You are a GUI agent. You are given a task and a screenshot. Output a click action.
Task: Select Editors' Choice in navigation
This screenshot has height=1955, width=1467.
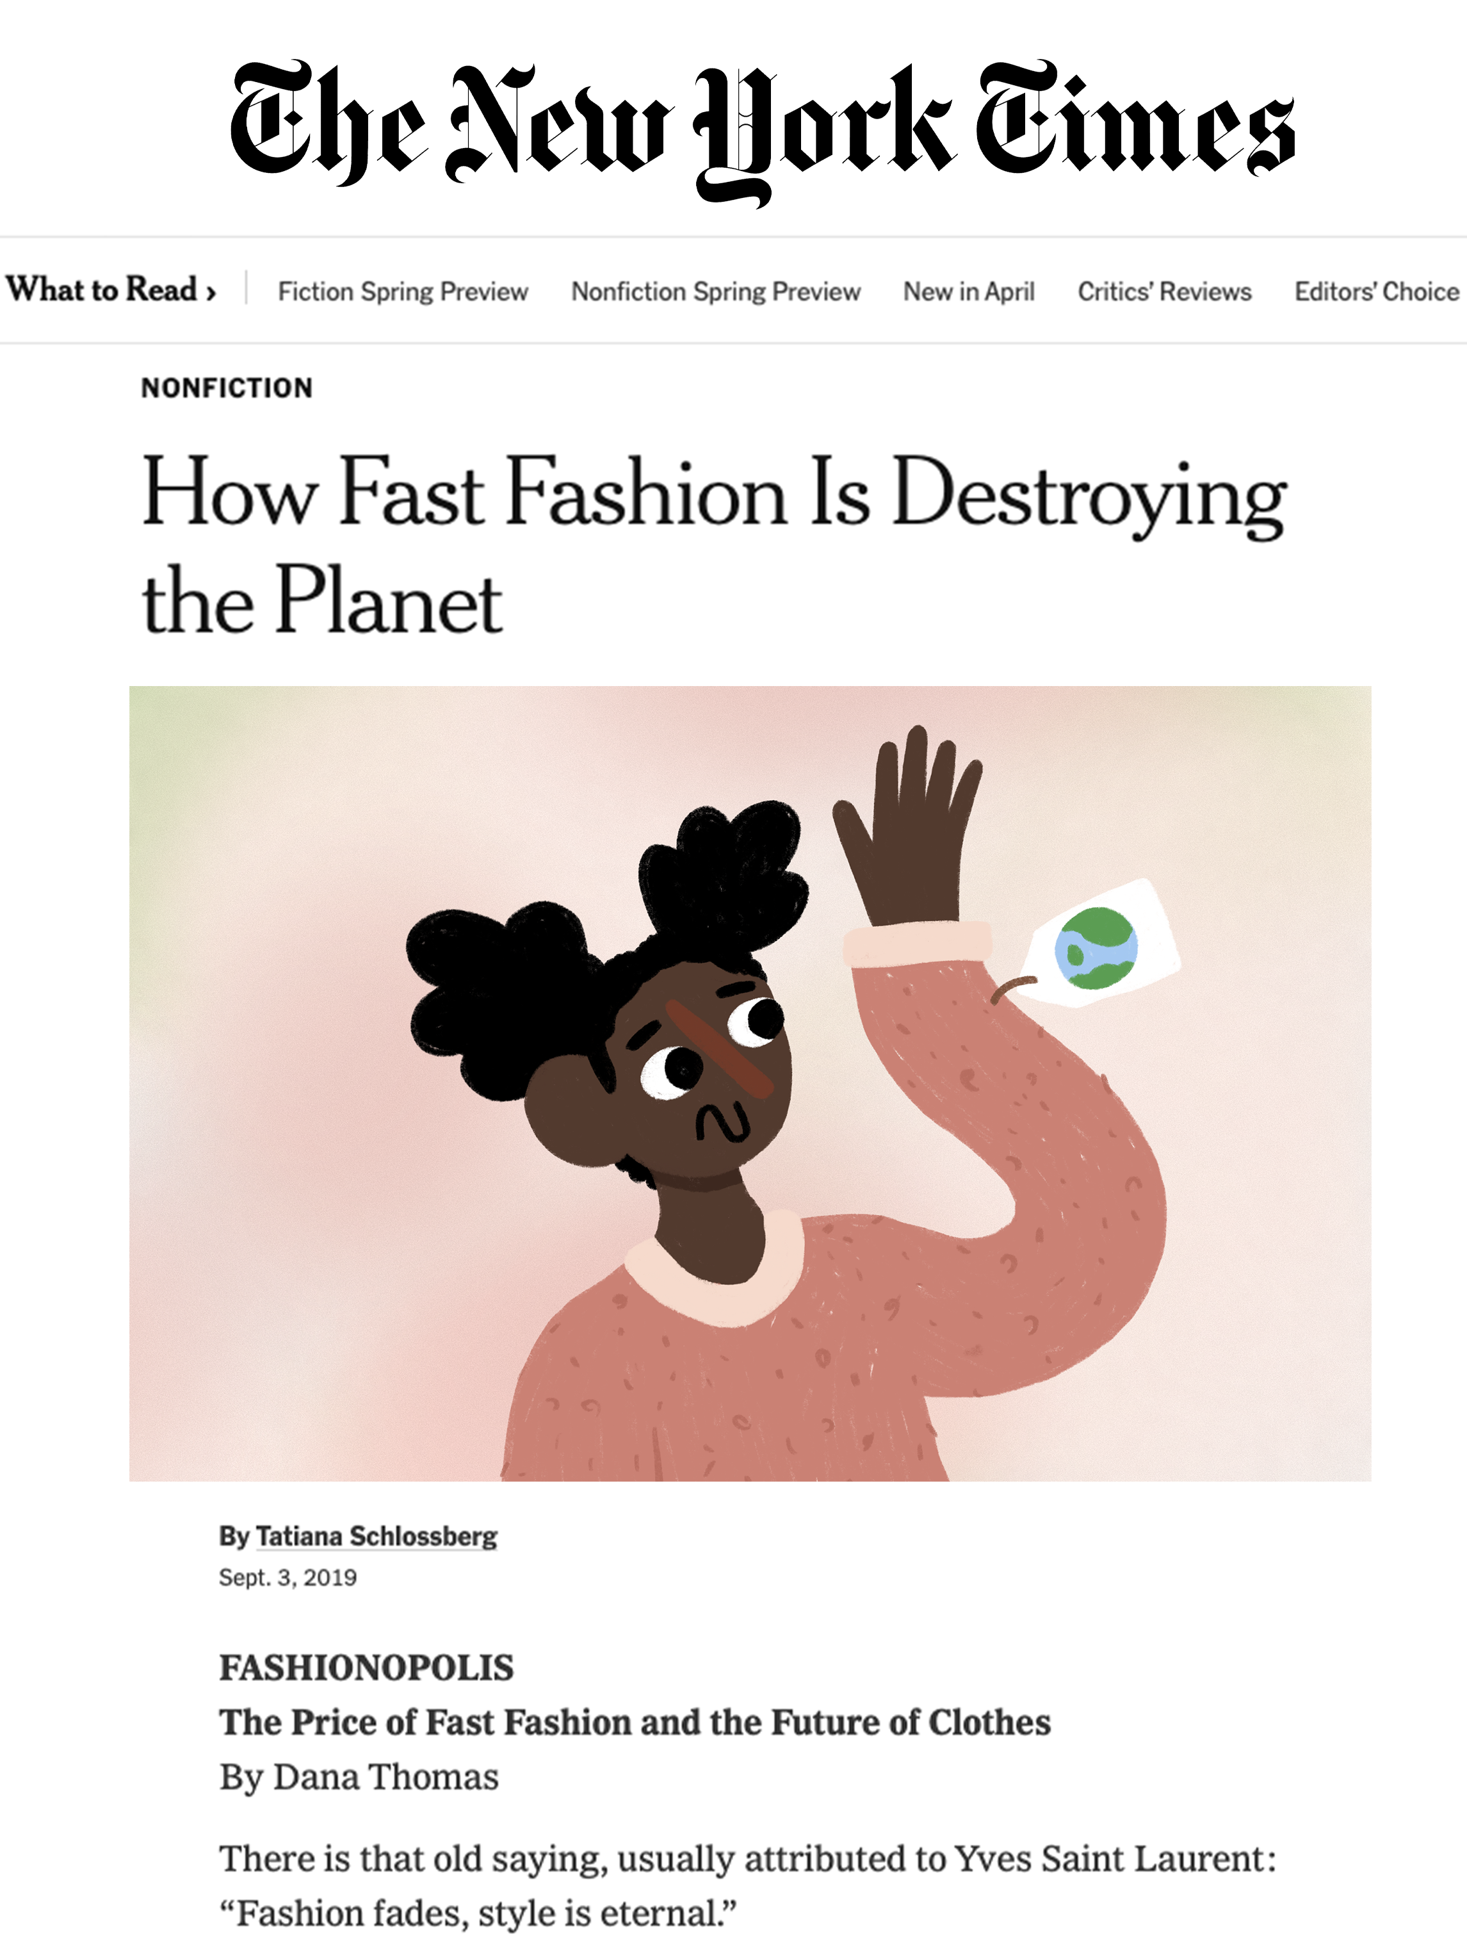(1377, 291)
